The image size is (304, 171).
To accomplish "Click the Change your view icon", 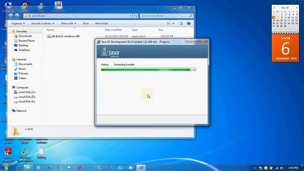I will 168,23.
